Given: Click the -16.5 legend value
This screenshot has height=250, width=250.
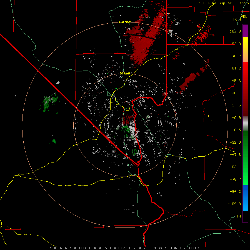Looking at the screenshot, I should coord(235,130).
